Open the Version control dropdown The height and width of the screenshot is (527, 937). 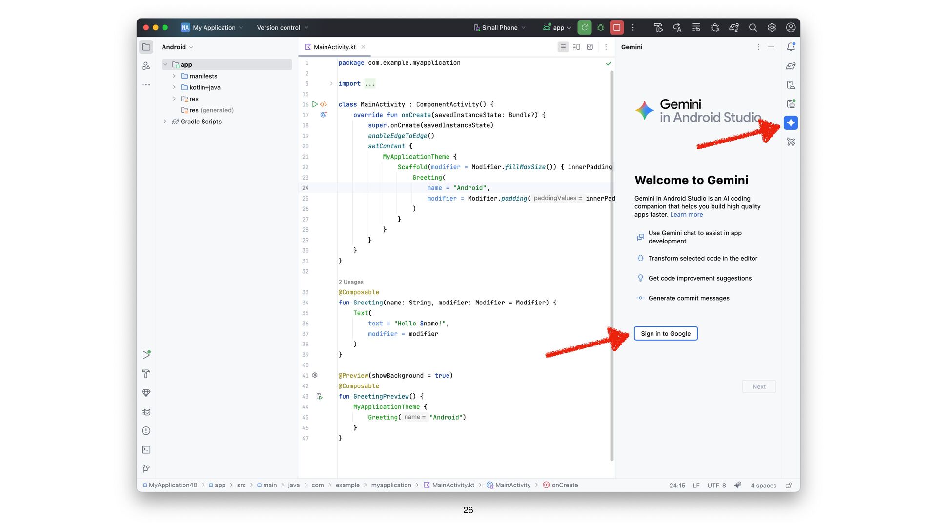click(x=283, y=28)
